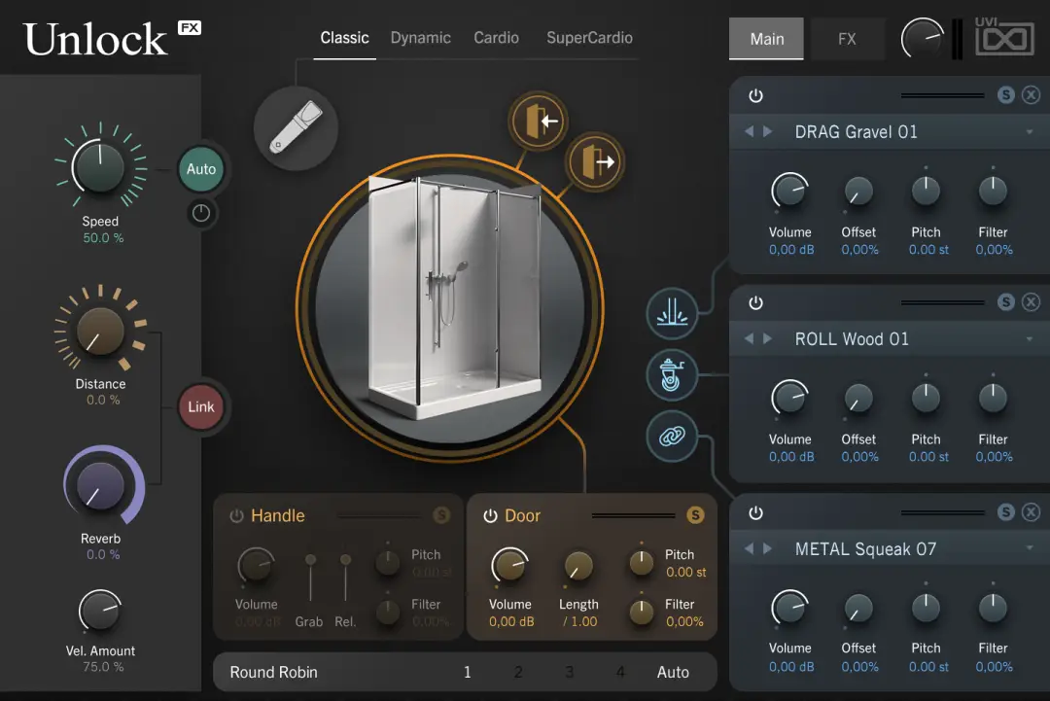Click the previous-sample arrow on ROLL Wood 01
The width and height of the screenshot is (1050, 701).
coord(749,338)
